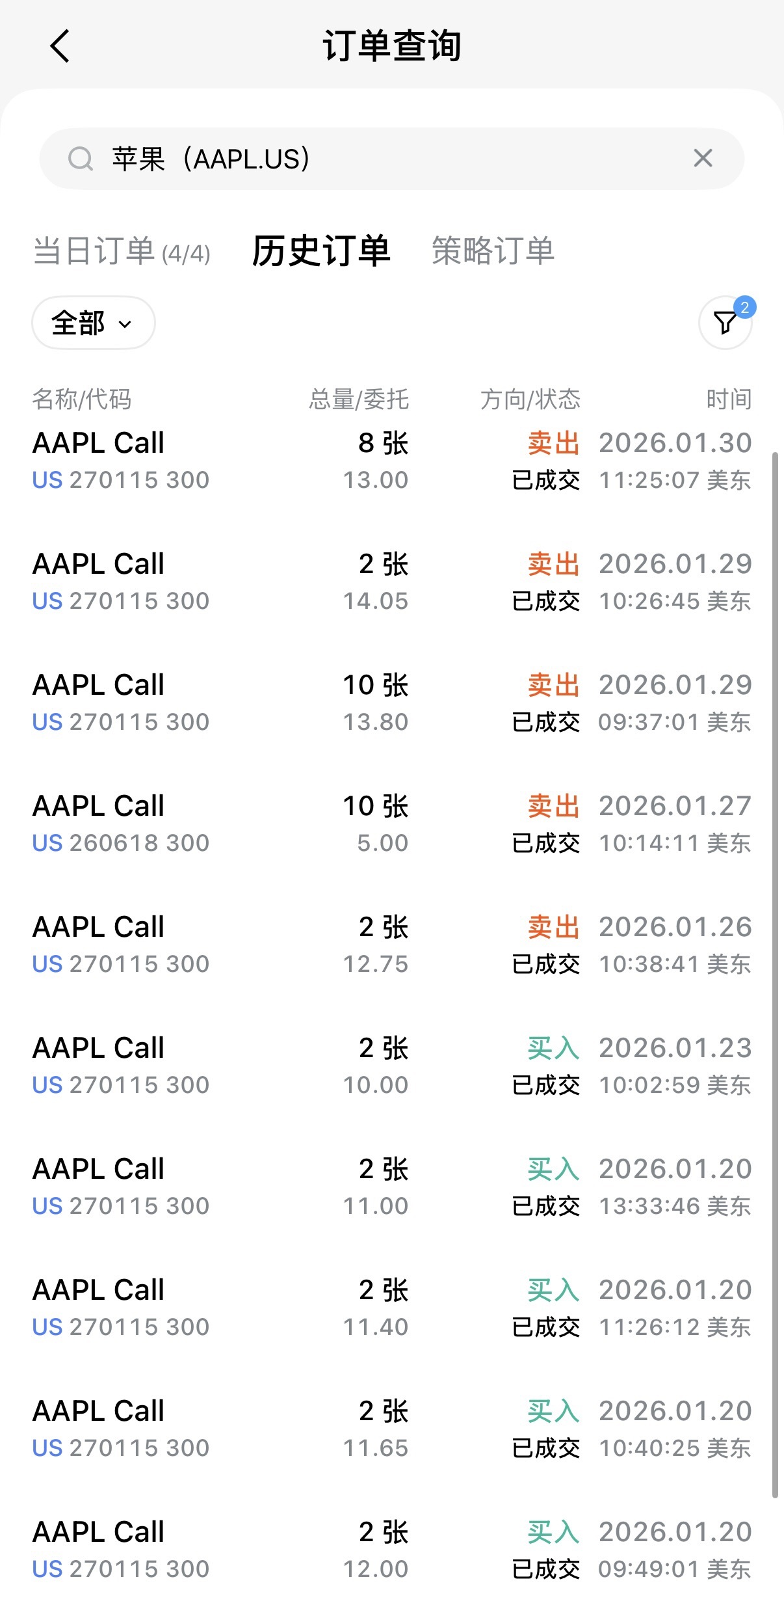Tap the back arrow icon
Screen dimensions: 784x1603
60,47
